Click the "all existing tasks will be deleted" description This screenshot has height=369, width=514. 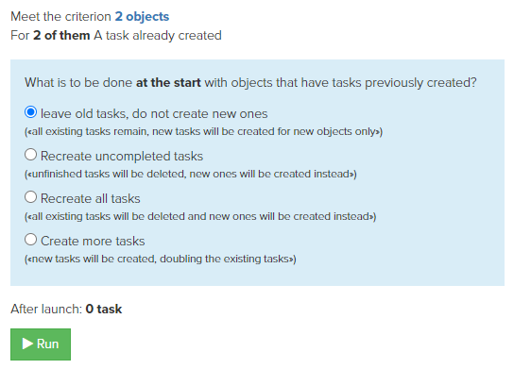coord(200,216)
